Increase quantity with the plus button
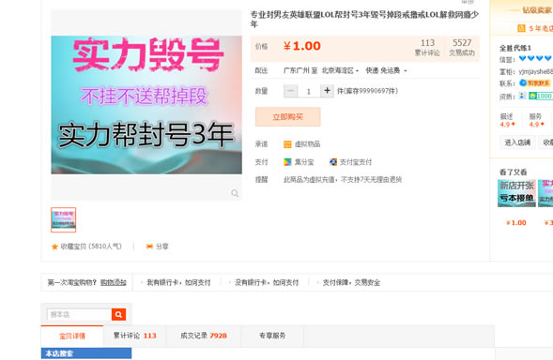This screenshot has width=553, height=360. tap(328, 91)
